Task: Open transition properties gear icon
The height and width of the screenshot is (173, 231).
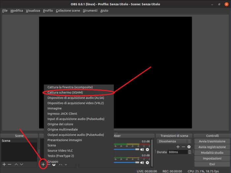Action: [189, 147]
